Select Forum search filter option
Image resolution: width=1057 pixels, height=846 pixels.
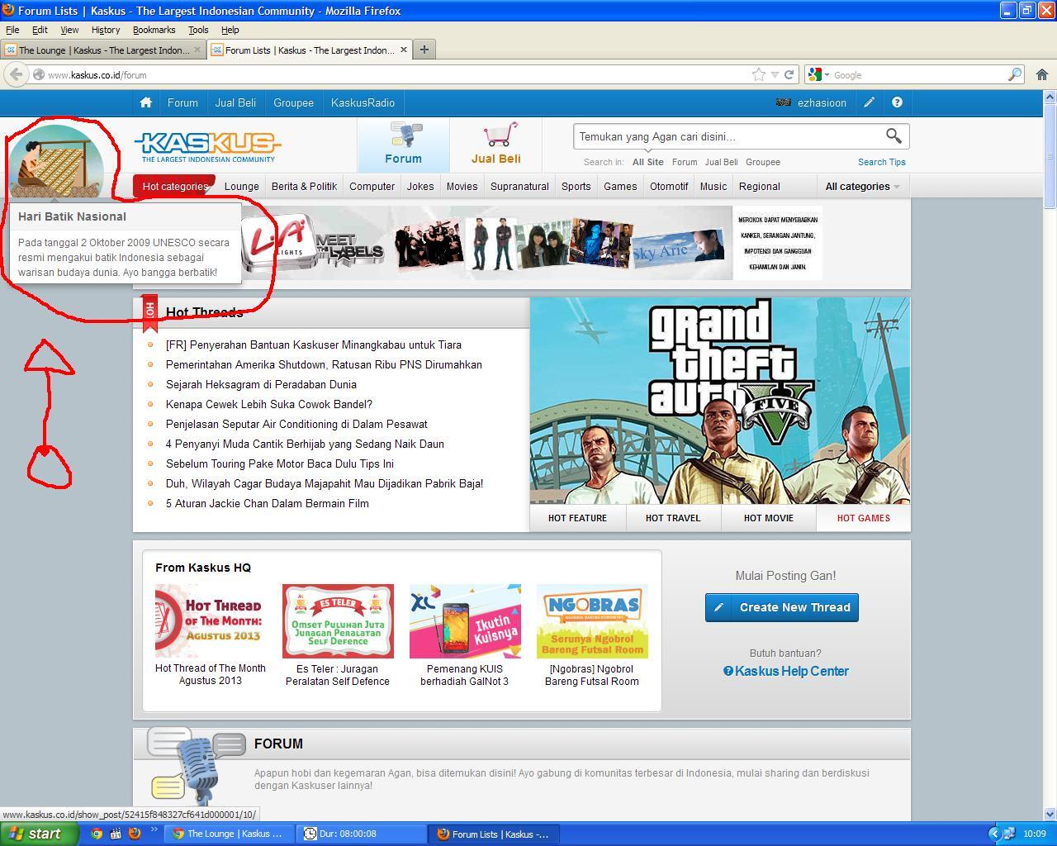tap(685, 162)
